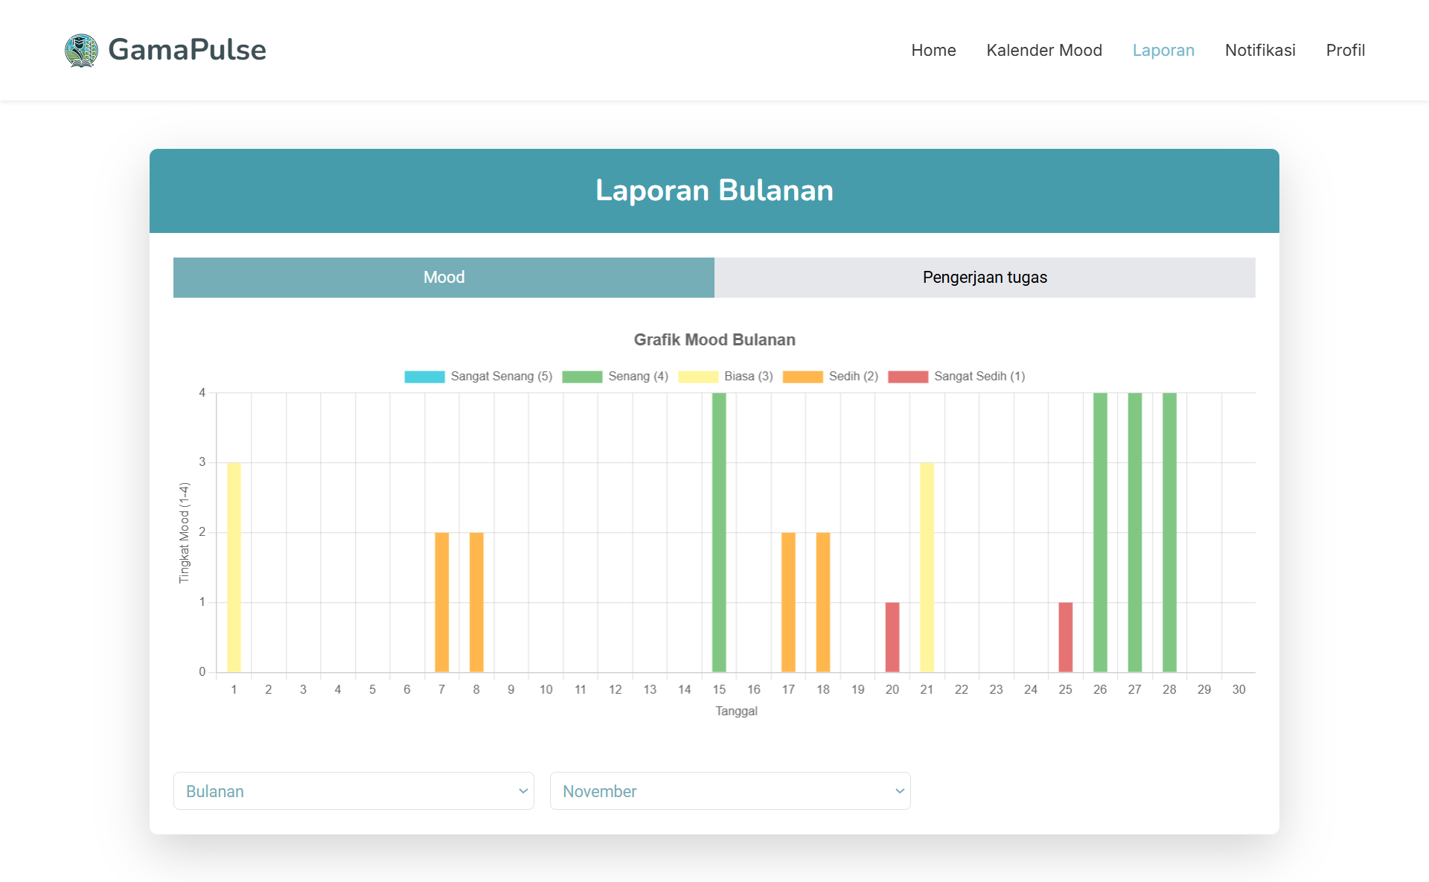Switch to Pengerjaan tugas tab
The height and width of the screenshot is (882, 1429).
(x=985, y=278)
